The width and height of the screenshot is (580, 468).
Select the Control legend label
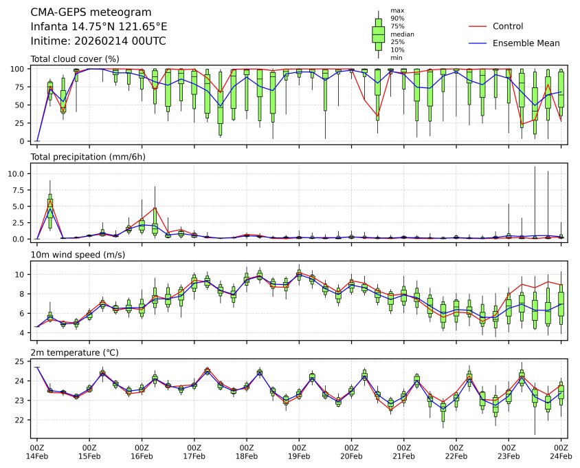pyautogui.click(x=507, y=26)
